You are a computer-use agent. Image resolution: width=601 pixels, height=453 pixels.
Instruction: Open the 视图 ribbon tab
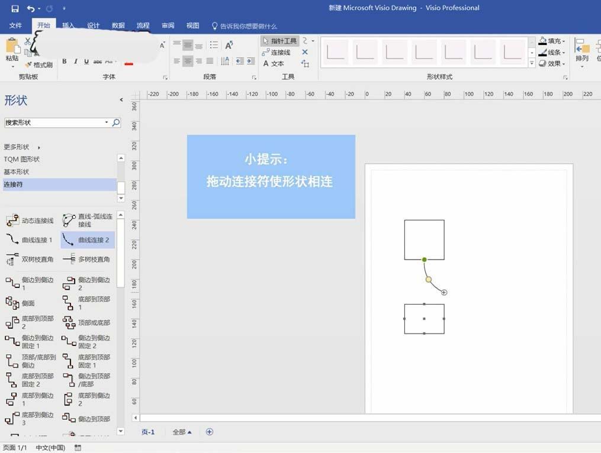point(192,25)
